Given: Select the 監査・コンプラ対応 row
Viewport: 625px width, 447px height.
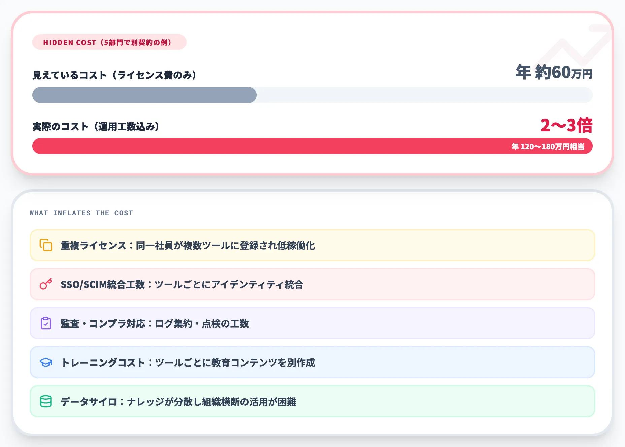Looking at the screenshot, I should click(x=312, y=323).
